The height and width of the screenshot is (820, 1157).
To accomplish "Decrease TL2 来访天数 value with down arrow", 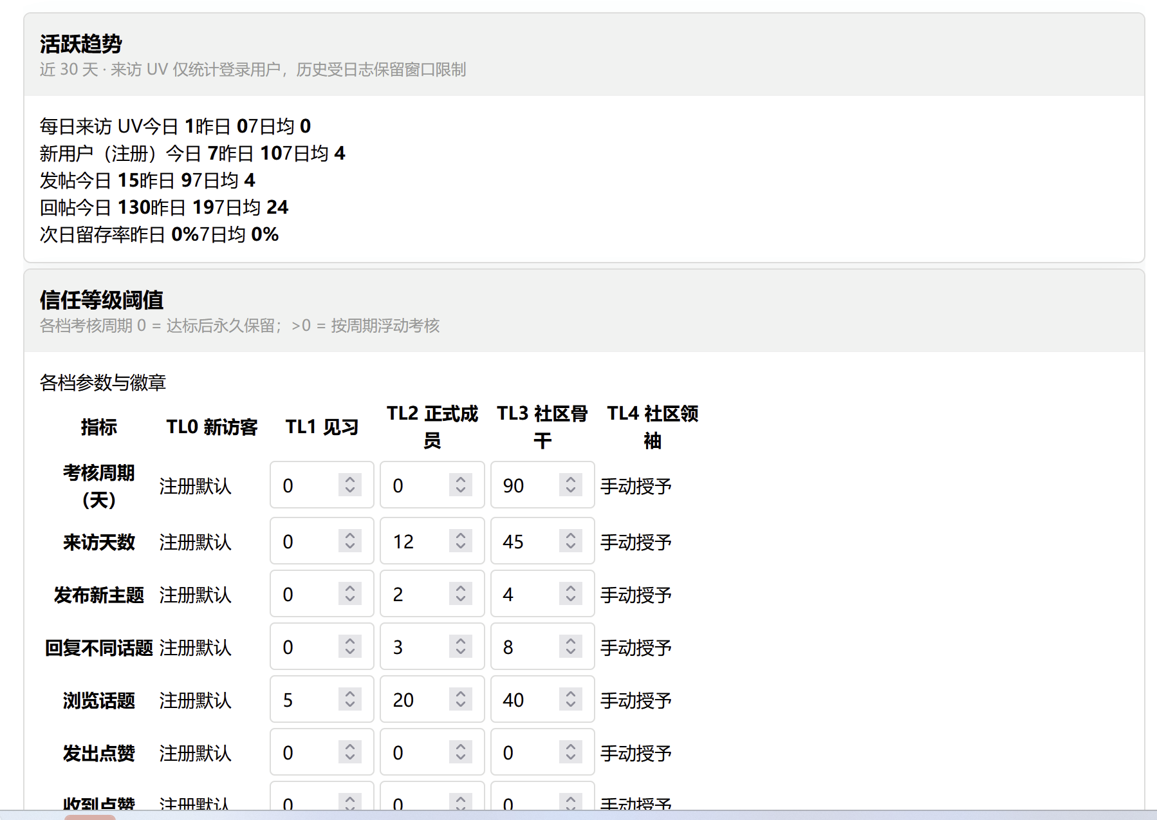I will pos(460,546).
